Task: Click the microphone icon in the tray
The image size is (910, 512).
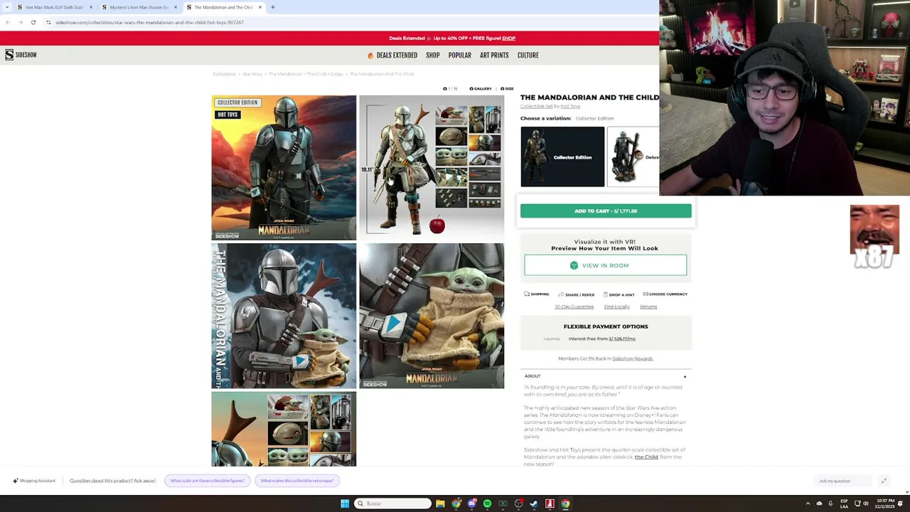Action: coord(830,503)
